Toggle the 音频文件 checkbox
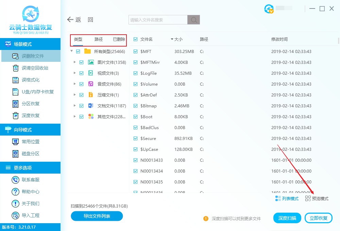 (81, 84)
